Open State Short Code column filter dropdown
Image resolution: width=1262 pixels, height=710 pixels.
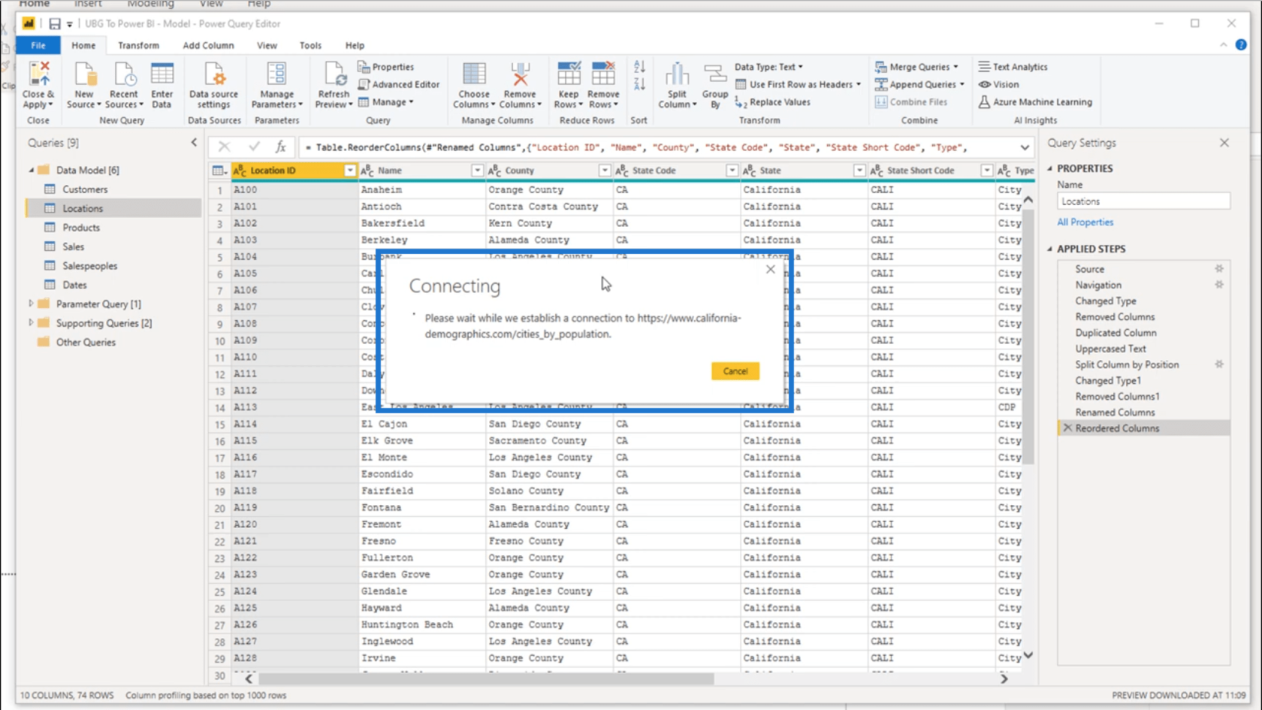[986, 171]
